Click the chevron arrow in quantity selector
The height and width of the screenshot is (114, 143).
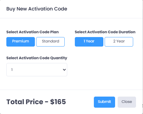point(64,70)
